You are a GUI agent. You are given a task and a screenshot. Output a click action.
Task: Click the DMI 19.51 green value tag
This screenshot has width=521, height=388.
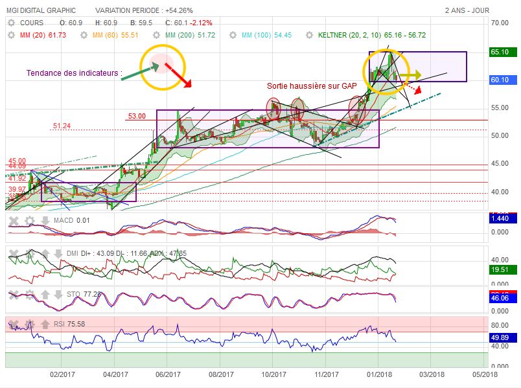pyautogui.click(x=504, y=269)
